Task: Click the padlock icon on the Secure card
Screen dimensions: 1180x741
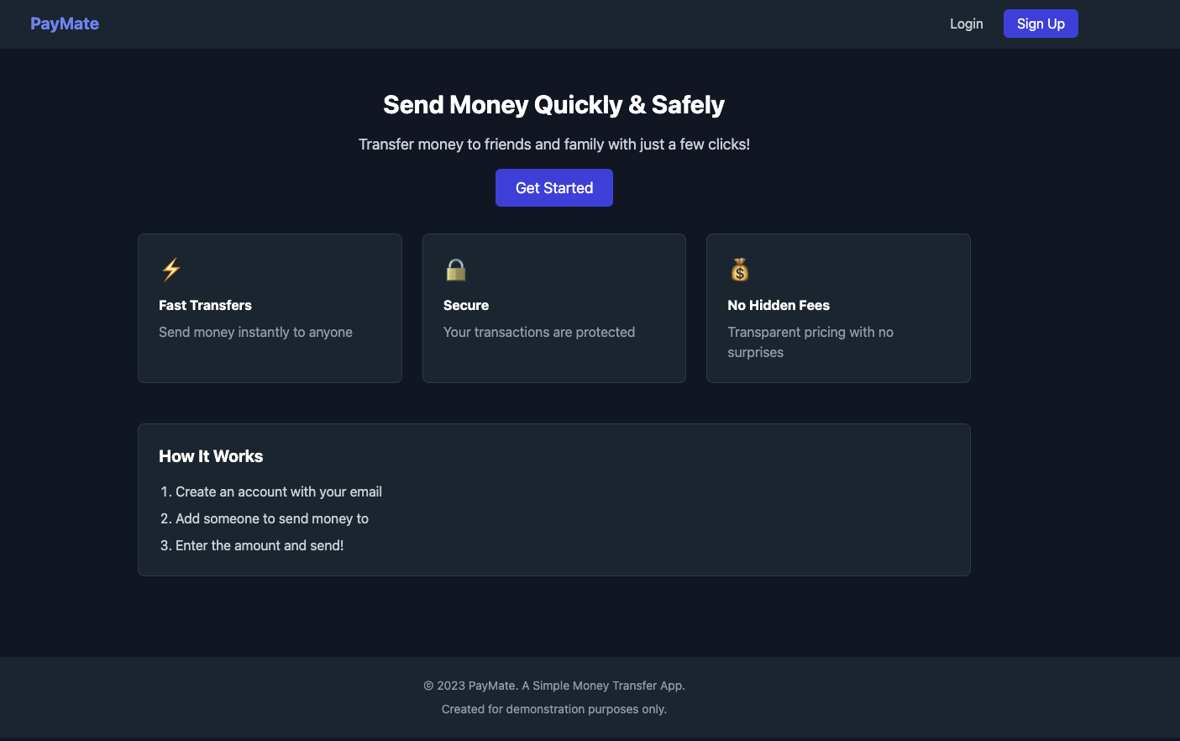Action: tap(455, 269)
